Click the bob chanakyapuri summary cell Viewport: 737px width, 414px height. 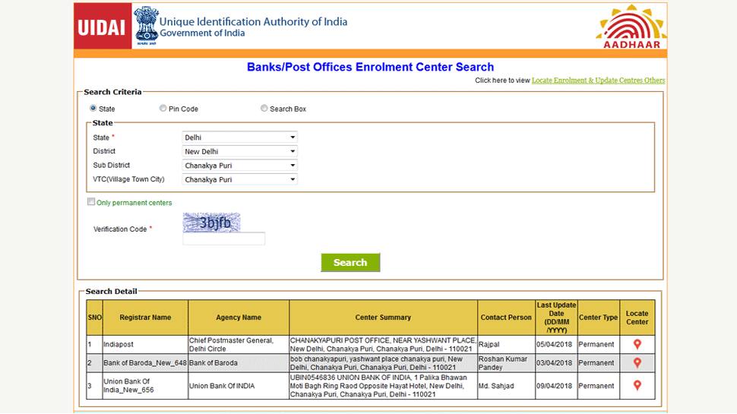[x=383, y=363]
